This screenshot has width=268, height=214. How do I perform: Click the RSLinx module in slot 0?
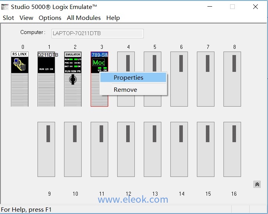(20, 78)
